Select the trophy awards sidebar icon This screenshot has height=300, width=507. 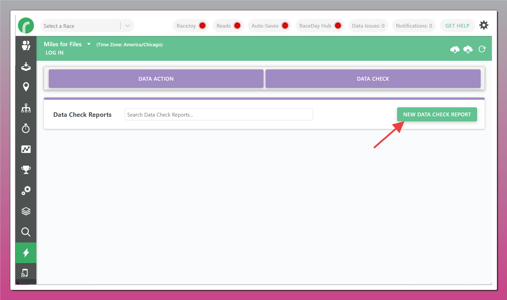tap(26, 170)
